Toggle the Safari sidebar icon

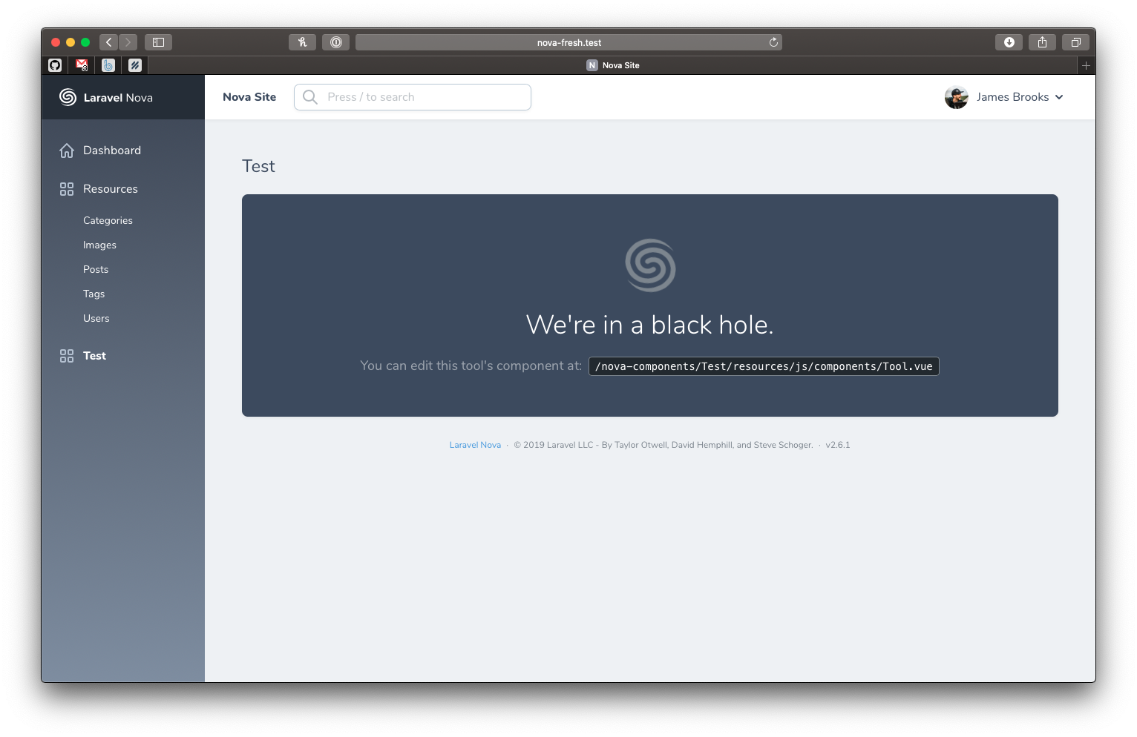point(158,42)
